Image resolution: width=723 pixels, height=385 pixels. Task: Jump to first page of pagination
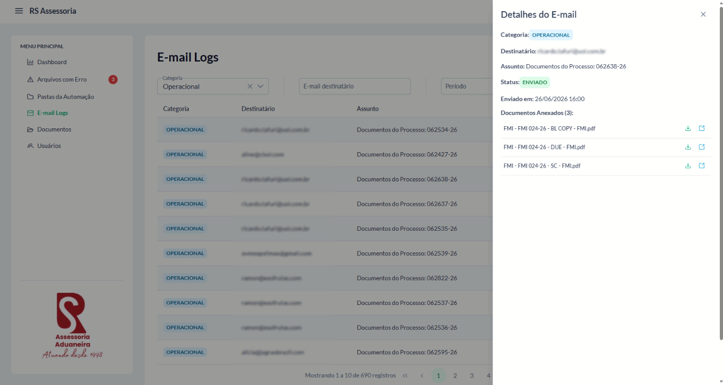[x=405, y=375]
